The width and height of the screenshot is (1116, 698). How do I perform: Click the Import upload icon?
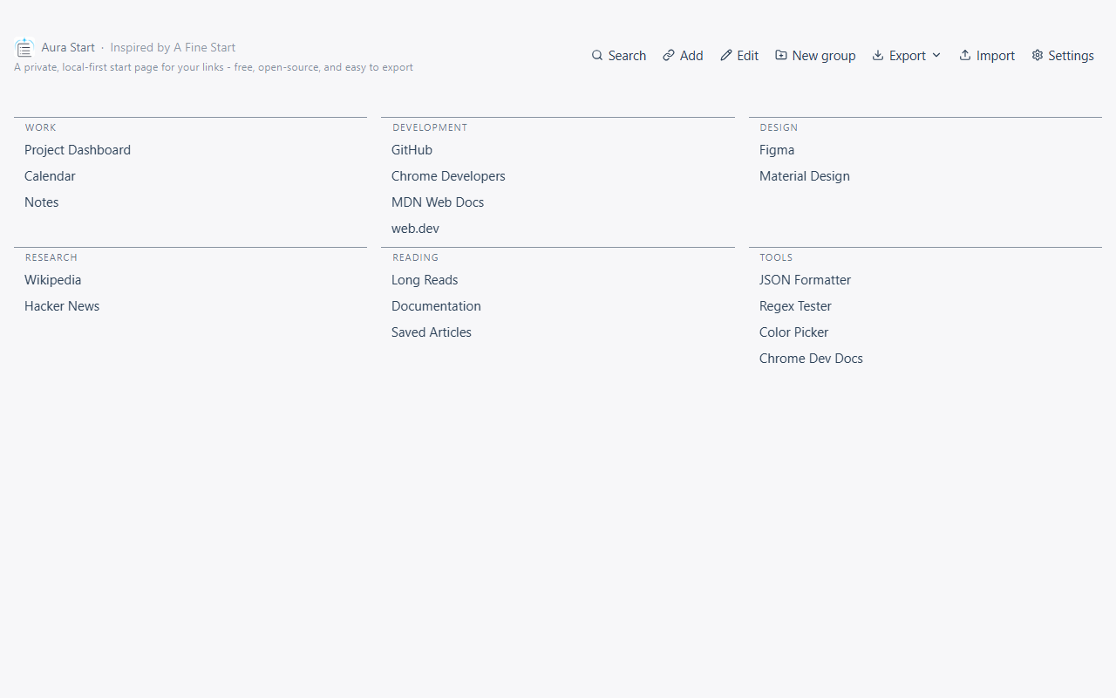(x=965, y=55)
